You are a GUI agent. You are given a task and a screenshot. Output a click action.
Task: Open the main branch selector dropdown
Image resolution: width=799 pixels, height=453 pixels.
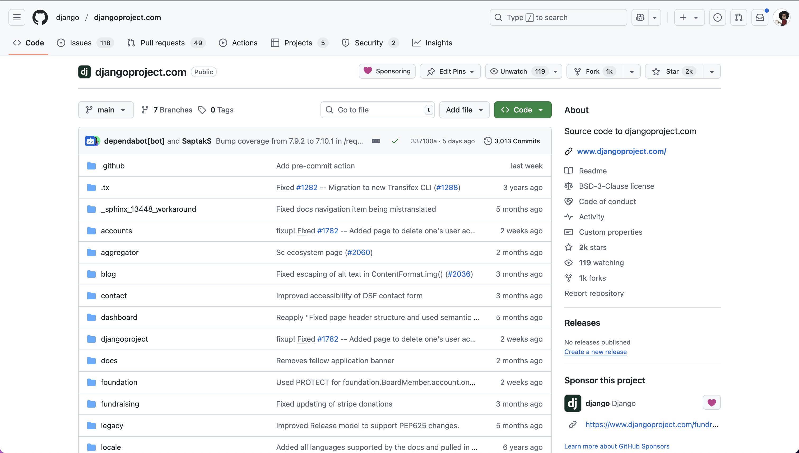click(106, 110)
